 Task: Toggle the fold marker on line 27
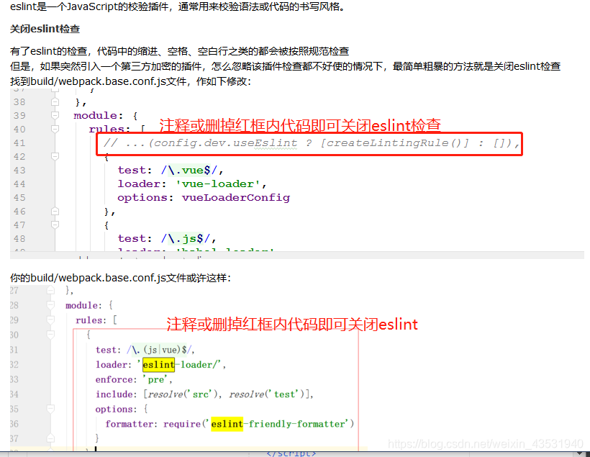50,290
